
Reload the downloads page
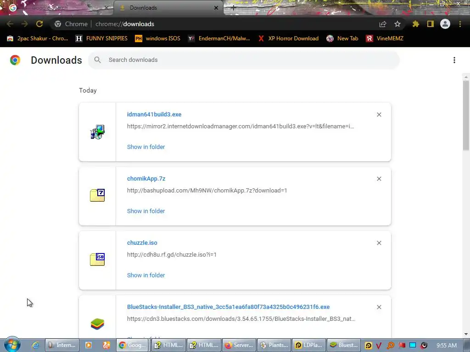pos(39,24)
